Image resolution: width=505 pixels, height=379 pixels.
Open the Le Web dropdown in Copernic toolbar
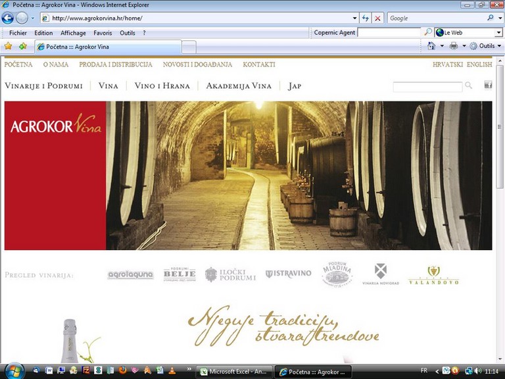(x=498, y=32)
